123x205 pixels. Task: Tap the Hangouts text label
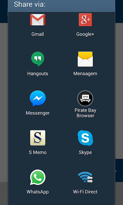point(38,74)
